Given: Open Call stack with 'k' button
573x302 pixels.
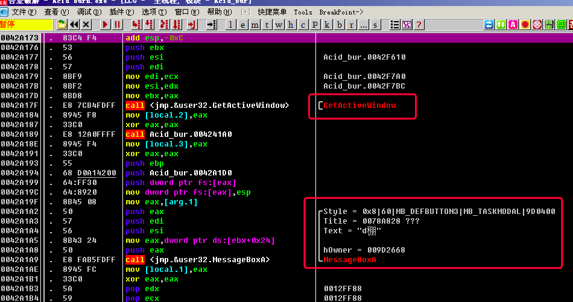Looking at the screenshot, I should tap(327, 25).
